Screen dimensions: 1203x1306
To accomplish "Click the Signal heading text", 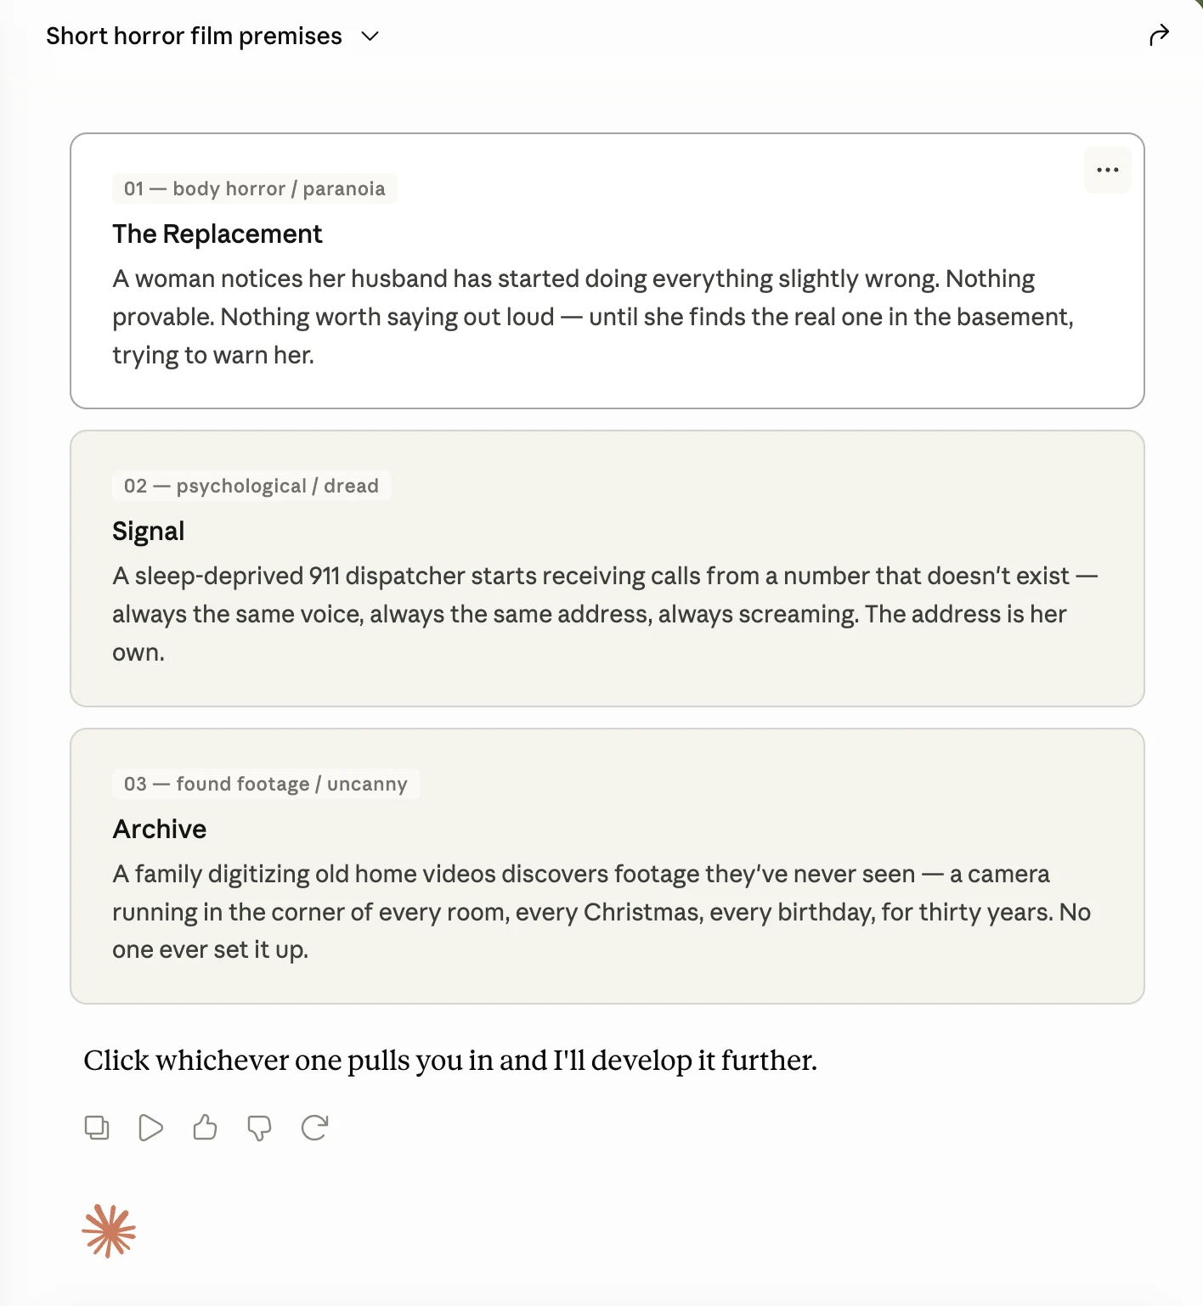I will pos(149,532).
